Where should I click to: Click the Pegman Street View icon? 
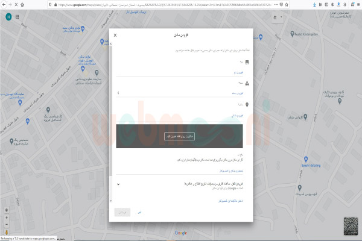pyautogui.click(x=7, y=231)
